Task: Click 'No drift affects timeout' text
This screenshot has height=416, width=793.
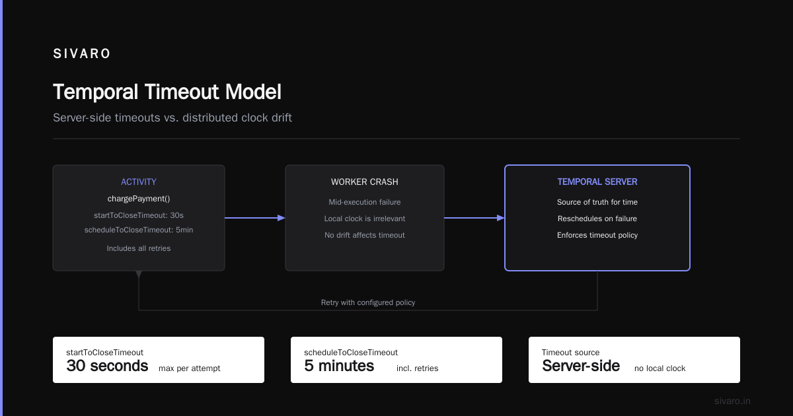Action: coord(365,235)
